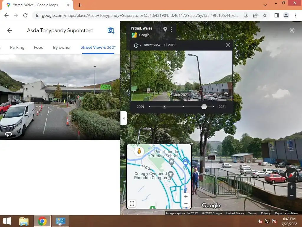This screenshot has height=227, width=302.
Task: Open the three-dot menu in Street View card
Action: coord(171,30)
